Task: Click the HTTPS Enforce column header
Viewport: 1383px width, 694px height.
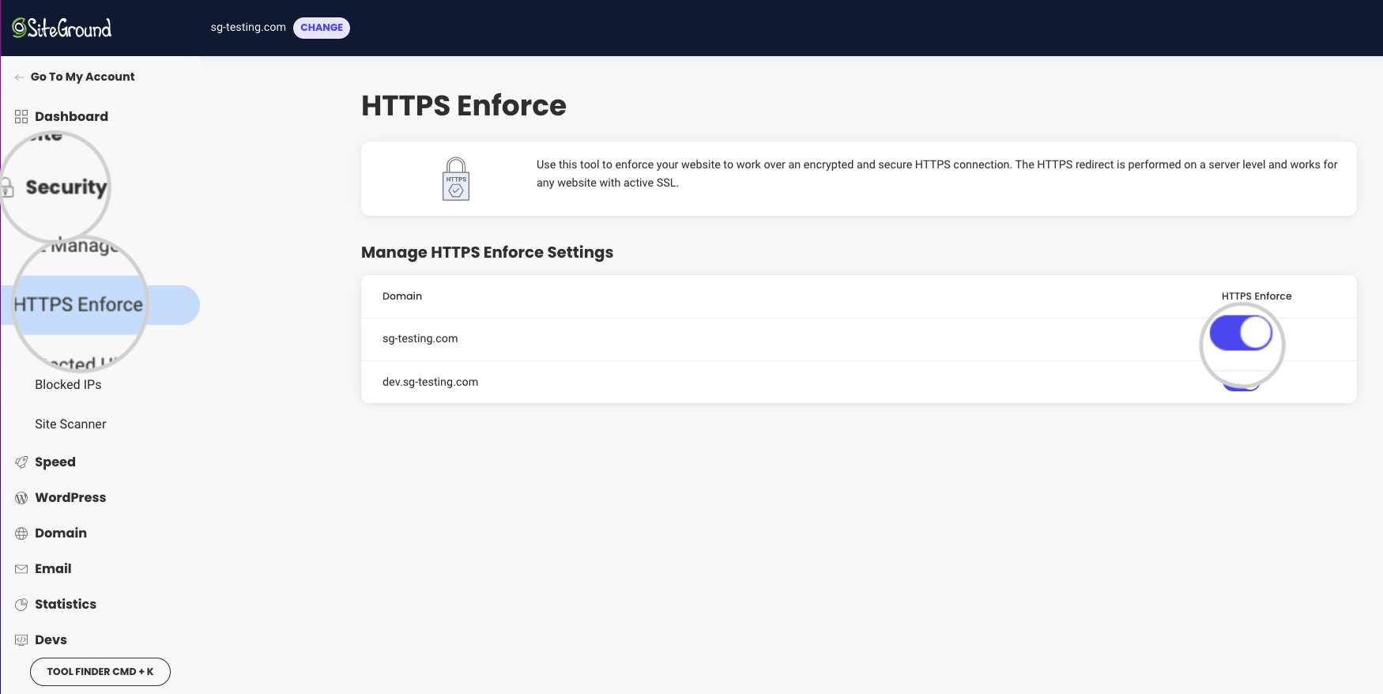Action: [1257, 296]
